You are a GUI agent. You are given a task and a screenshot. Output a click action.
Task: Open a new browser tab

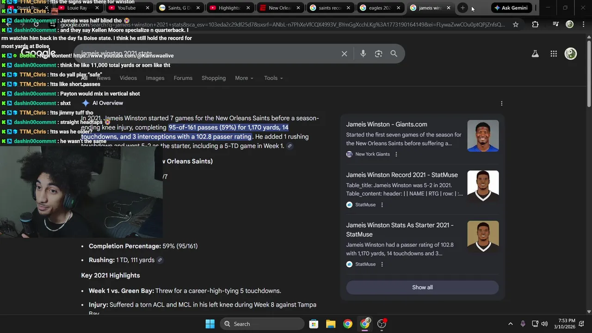point(462,8)
